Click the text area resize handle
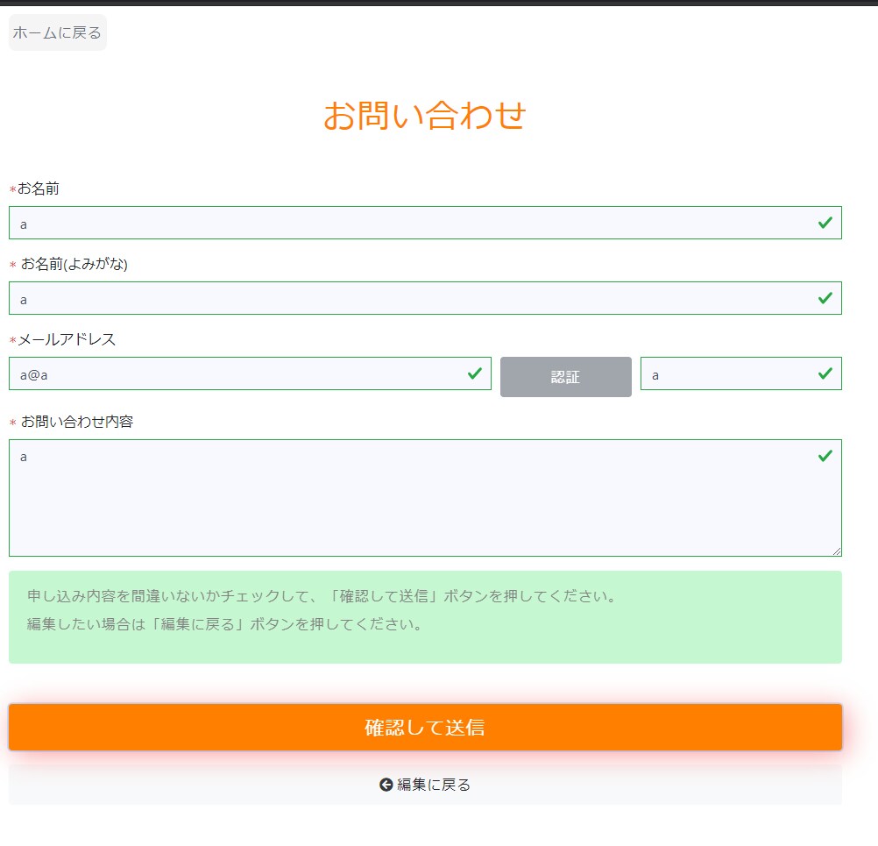The width and height of the screenshot is (878, 846). 837,551
